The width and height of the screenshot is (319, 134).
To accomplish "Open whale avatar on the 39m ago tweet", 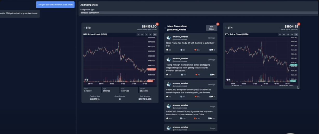I will click(169, 60).
